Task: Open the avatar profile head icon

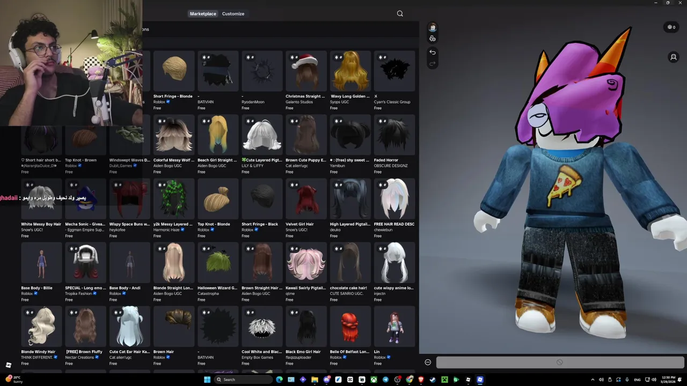Action: coord(433,27)
